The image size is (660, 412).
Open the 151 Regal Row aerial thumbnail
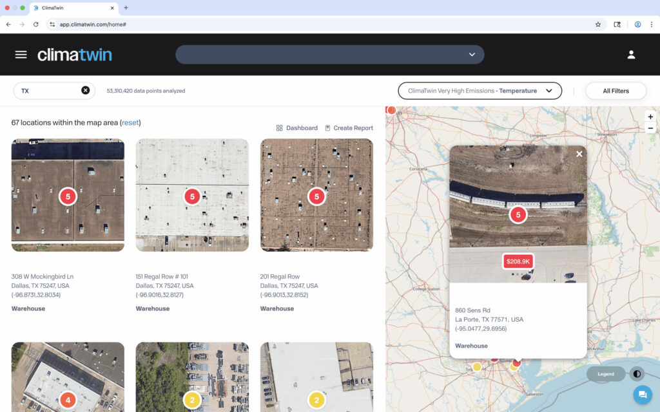point(192,194)
